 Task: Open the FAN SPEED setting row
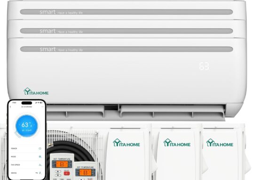tap(26, 165)
